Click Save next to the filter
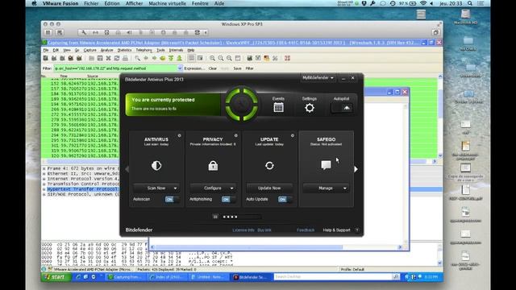 pos(237,68)
